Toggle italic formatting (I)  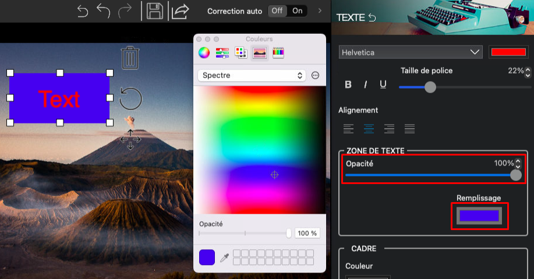point(366,84)
